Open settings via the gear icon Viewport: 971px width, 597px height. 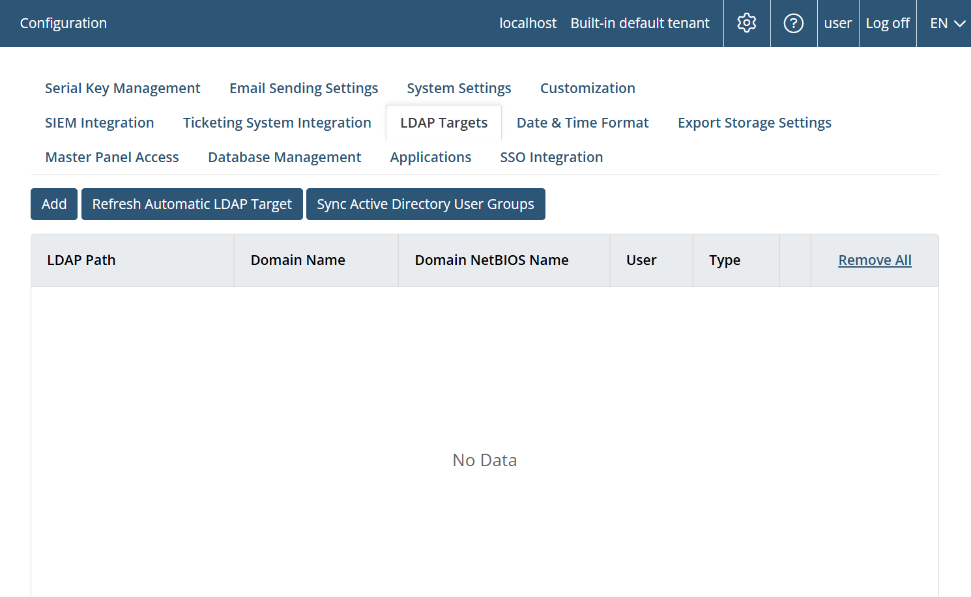[746, 23]
